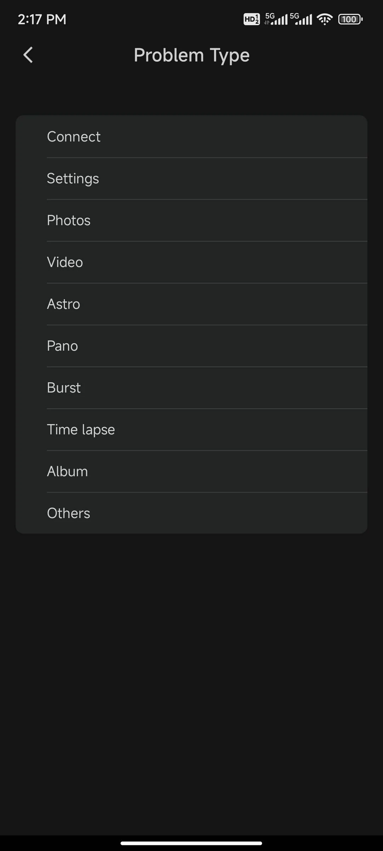Select Album from the list

point(191,472)
